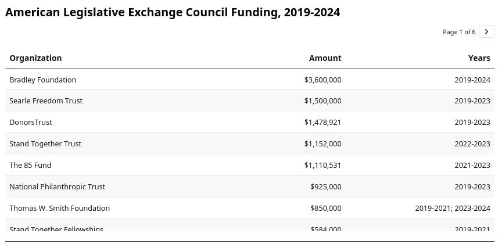Select the $1,500,000 amount cell
Image resolution: width=498 pixels, height=248 pixels.
(323, 100)
